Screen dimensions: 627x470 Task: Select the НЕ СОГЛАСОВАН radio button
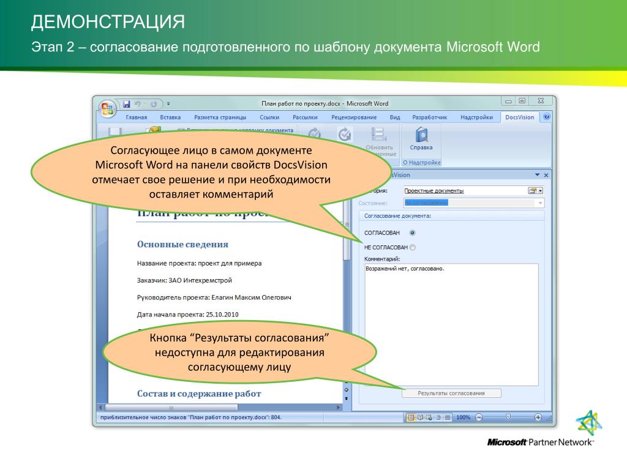(x=412, y=247)
